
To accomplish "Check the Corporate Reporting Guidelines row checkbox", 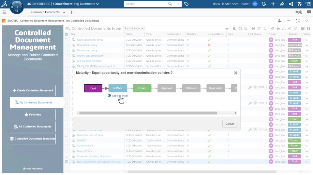I will 66,156.
